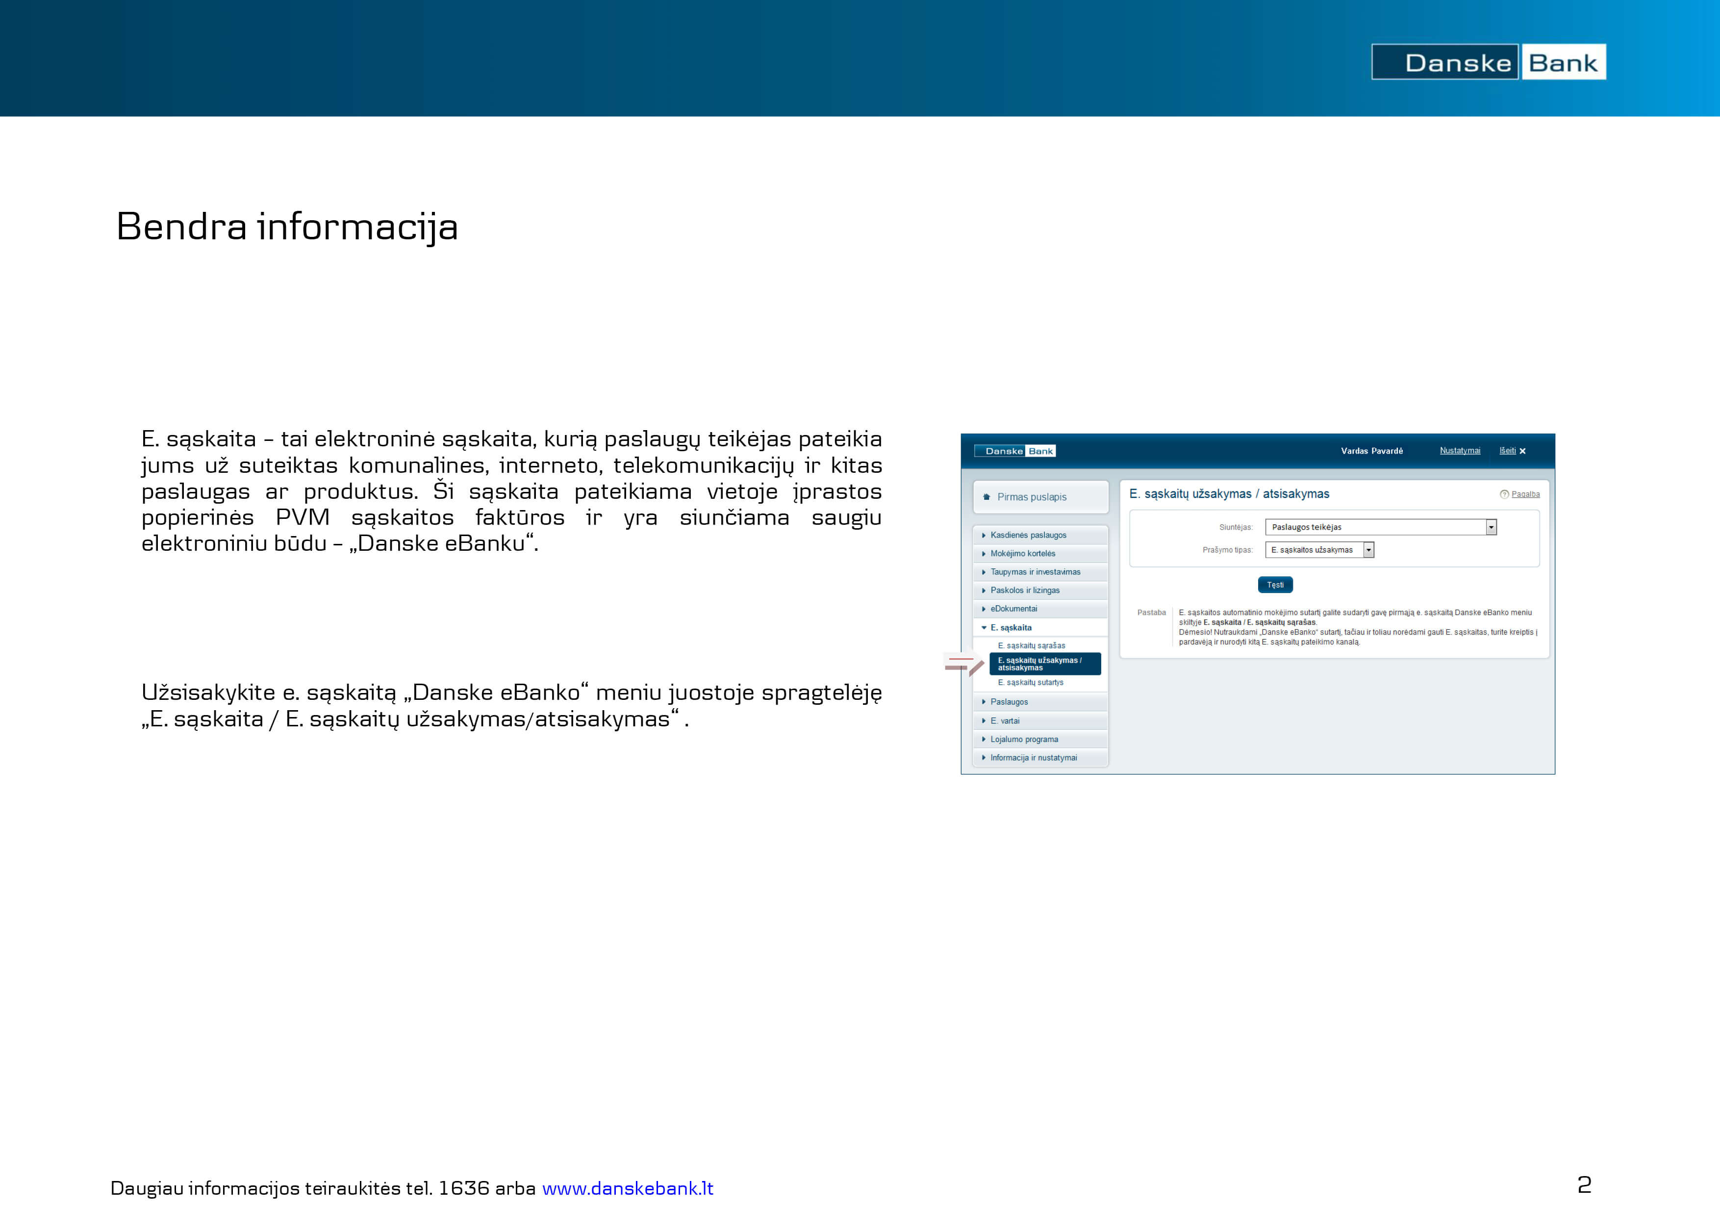This screenshot has width=1720, height=1206.
Task: Expand the Lojalumo programa menu
Action: (x=1040, y=739)
